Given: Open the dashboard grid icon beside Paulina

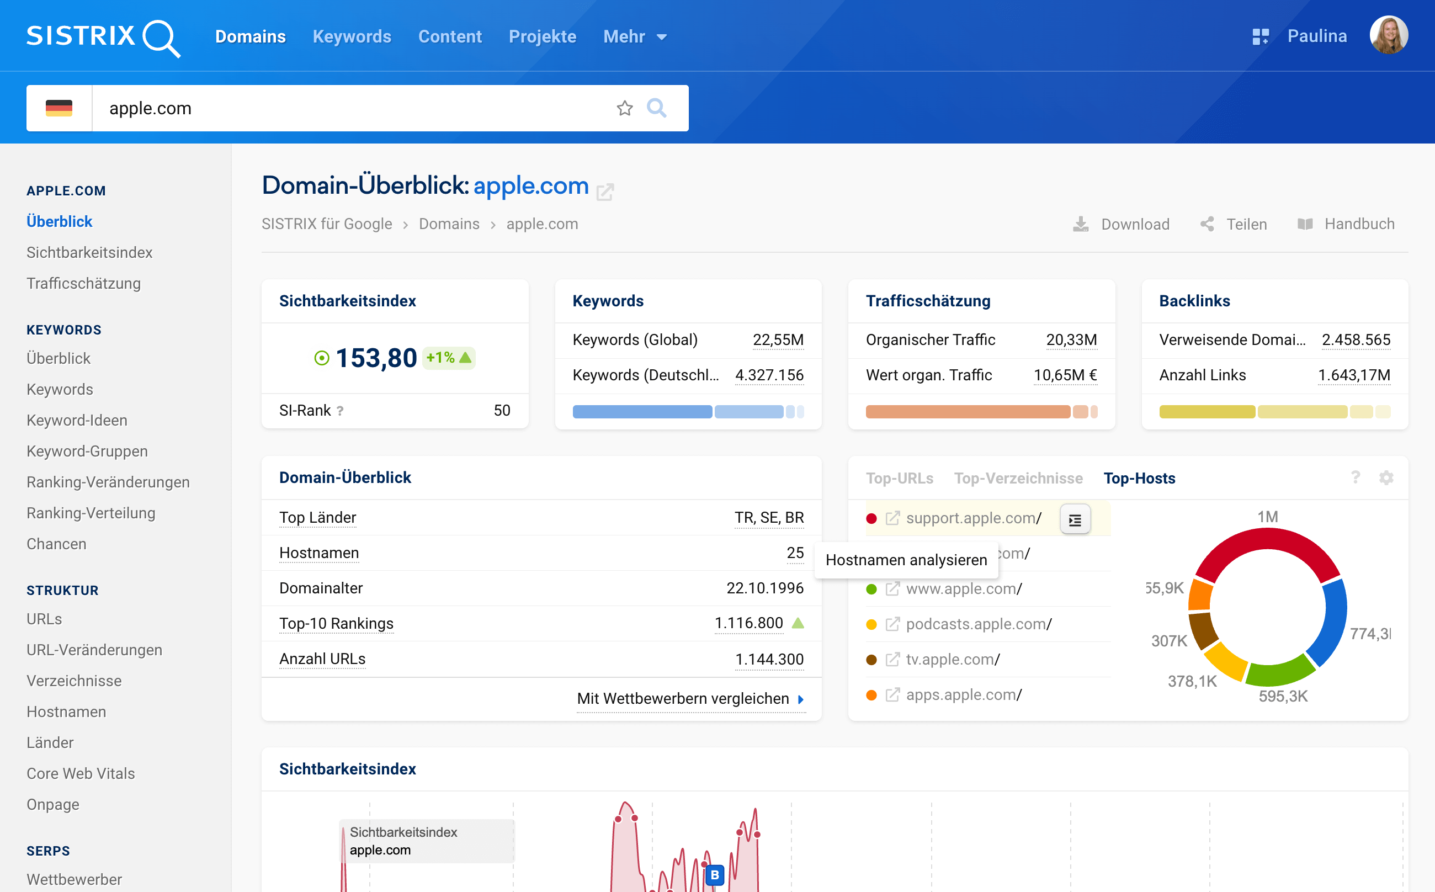Looking at the screenshot, I should point(1260,36).
